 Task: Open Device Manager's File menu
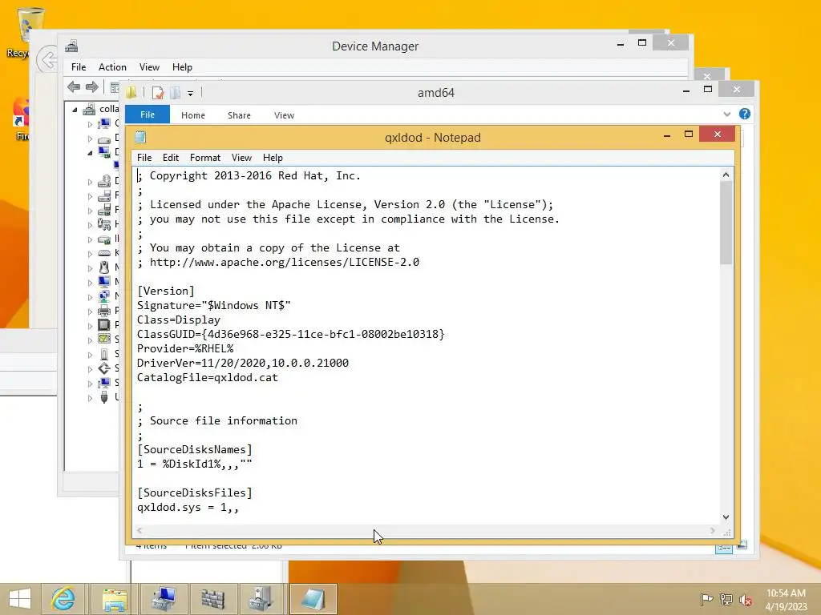pyautogui.click(x=79, y=67)
